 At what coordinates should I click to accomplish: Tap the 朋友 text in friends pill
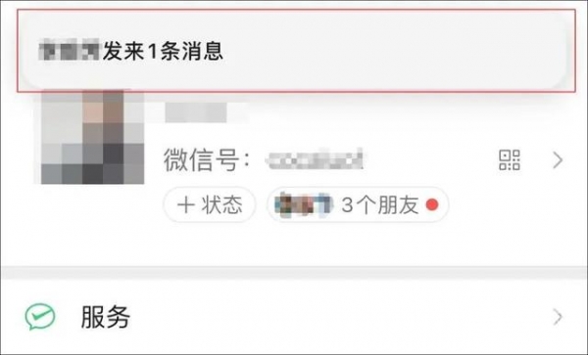click(x=398, y=204)
